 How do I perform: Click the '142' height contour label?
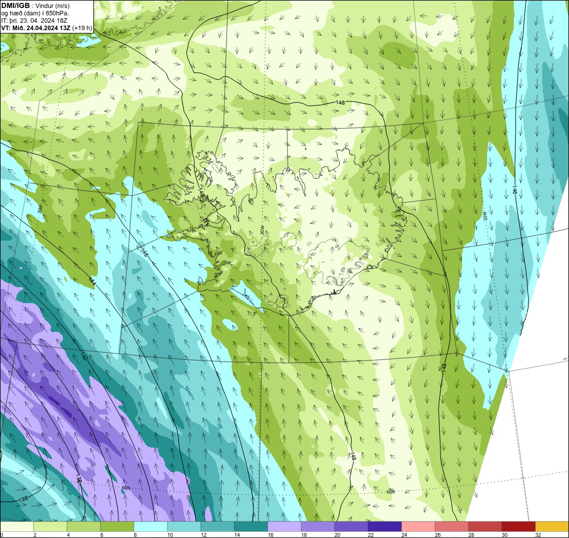click(84, 356)
